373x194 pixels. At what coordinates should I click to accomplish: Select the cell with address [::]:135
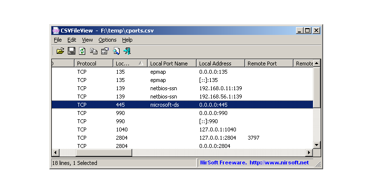click(208, 80)
